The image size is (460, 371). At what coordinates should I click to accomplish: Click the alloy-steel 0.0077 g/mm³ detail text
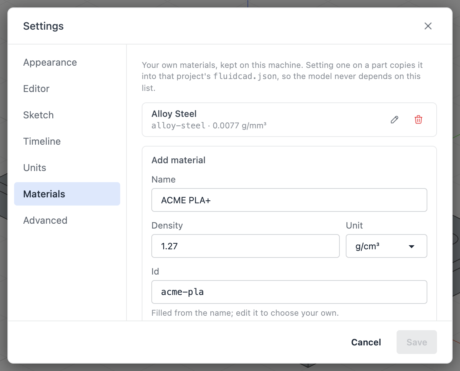click(x=209, y=126)
